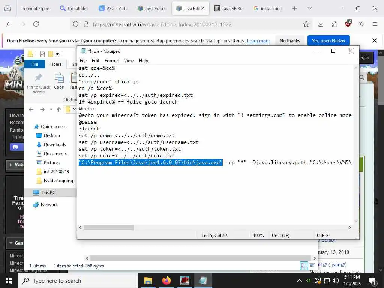Bookmark this page with the star icon
Image resolution: width=384 pixels, height=288 pixels.
point(306,24)
